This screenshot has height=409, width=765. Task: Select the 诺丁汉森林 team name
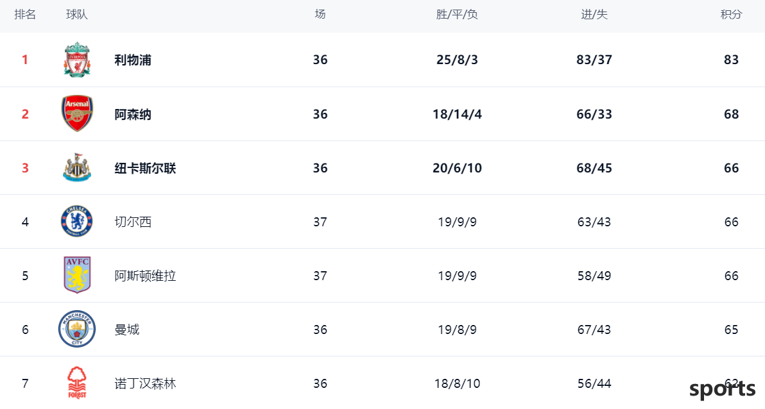pyautogui.click(x=145, y=383)
